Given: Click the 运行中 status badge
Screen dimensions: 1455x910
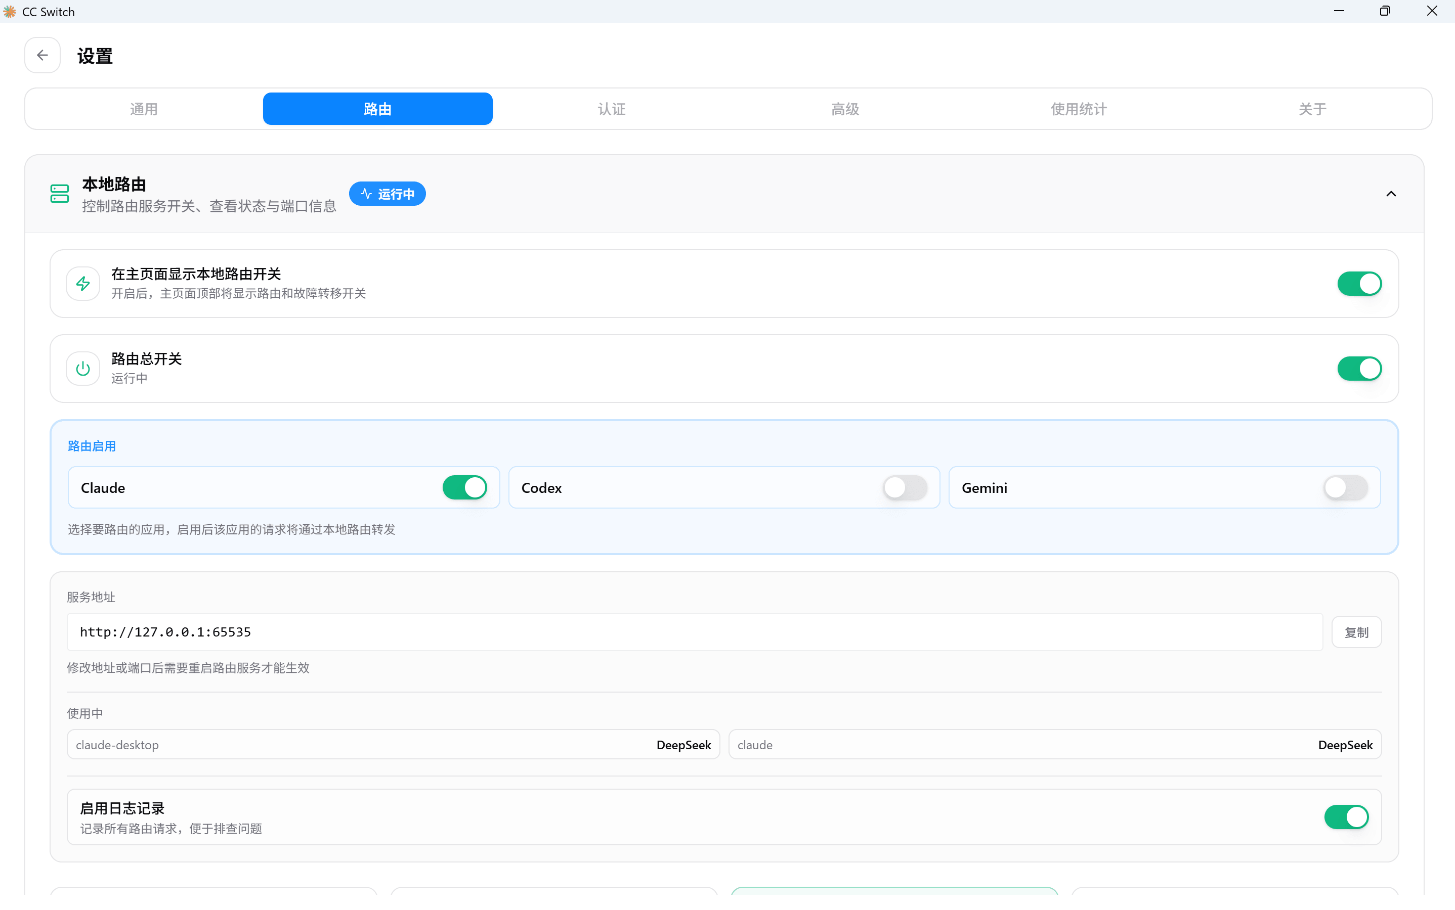Looking at the screenshot, I should pyautogui.click(x=387, y=194).
